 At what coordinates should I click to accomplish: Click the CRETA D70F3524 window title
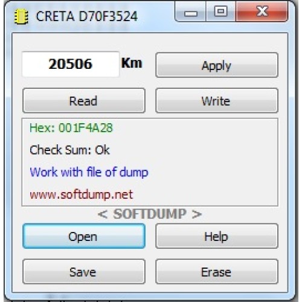(x=86, y=16)
